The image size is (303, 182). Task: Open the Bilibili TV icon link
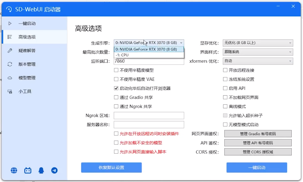click(x=28, y=170)
